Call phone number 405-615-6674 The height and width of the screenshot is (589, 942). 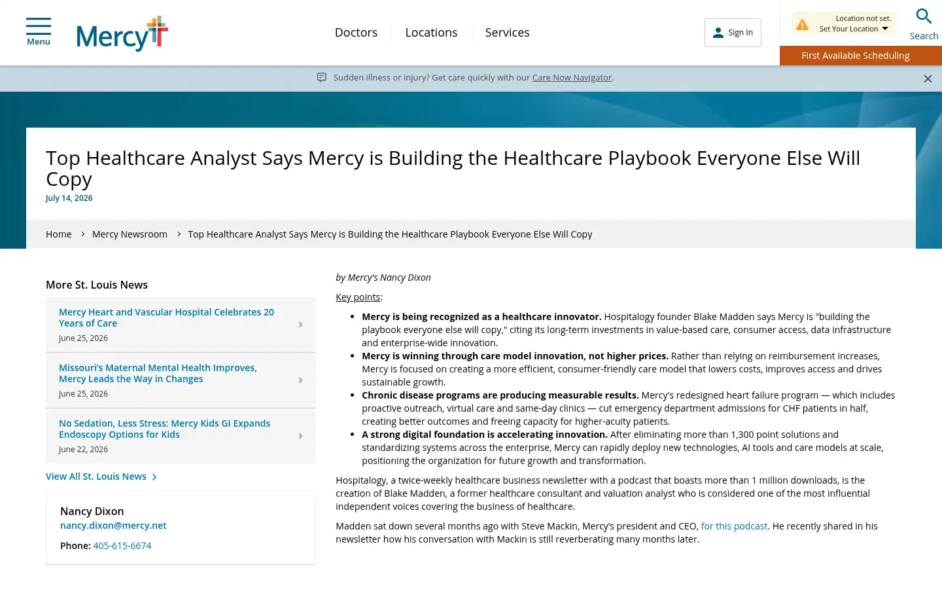122,546
